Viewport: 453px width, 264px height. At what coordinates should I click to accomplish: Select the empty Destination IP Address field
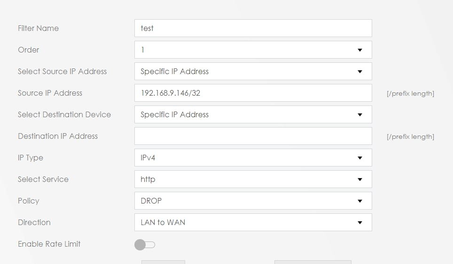[x=253, y=136]
